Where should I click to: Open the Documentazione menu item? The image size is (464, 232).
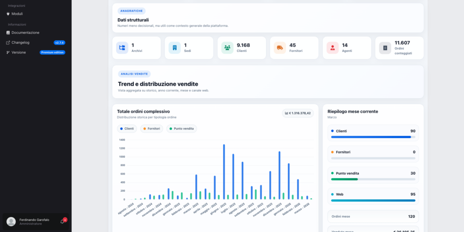tap(25, 33)
